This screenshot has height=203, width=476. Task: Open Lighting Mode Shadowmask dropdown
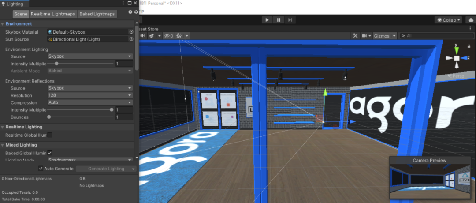90,159
